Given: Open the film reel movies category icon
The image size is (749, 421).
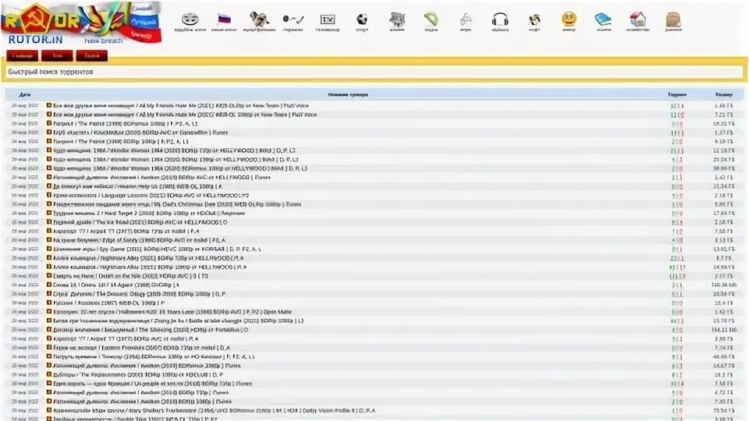Looking at the screenshot, I should [x=190, y=19].
